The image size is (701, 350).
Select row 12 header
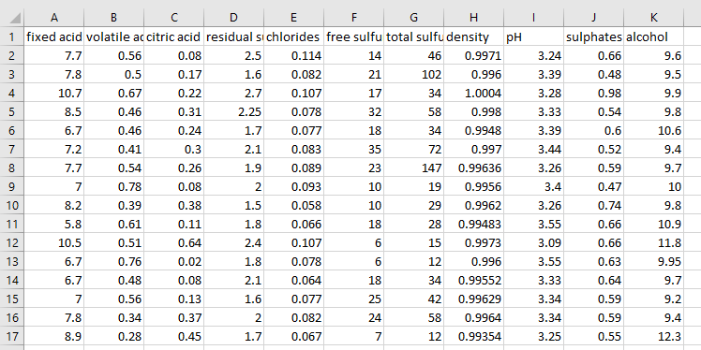(12, 243)
